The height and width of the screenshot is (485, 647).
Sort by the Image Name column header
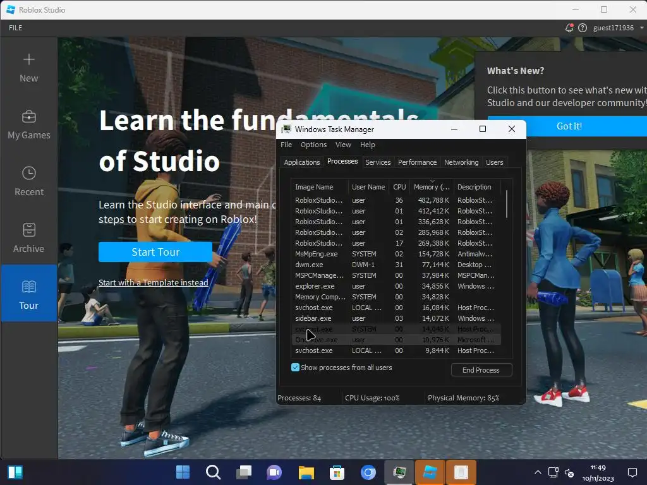(x=320, y=187)
